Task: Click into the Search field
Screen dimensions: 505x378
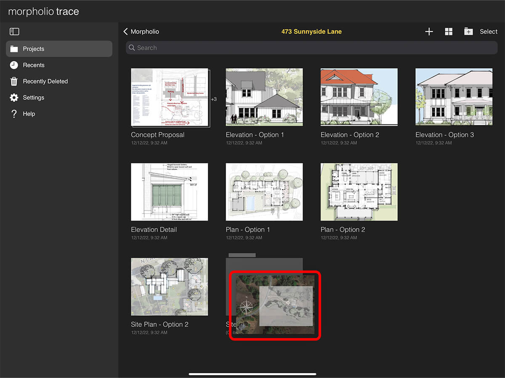Action: (311, 48)
